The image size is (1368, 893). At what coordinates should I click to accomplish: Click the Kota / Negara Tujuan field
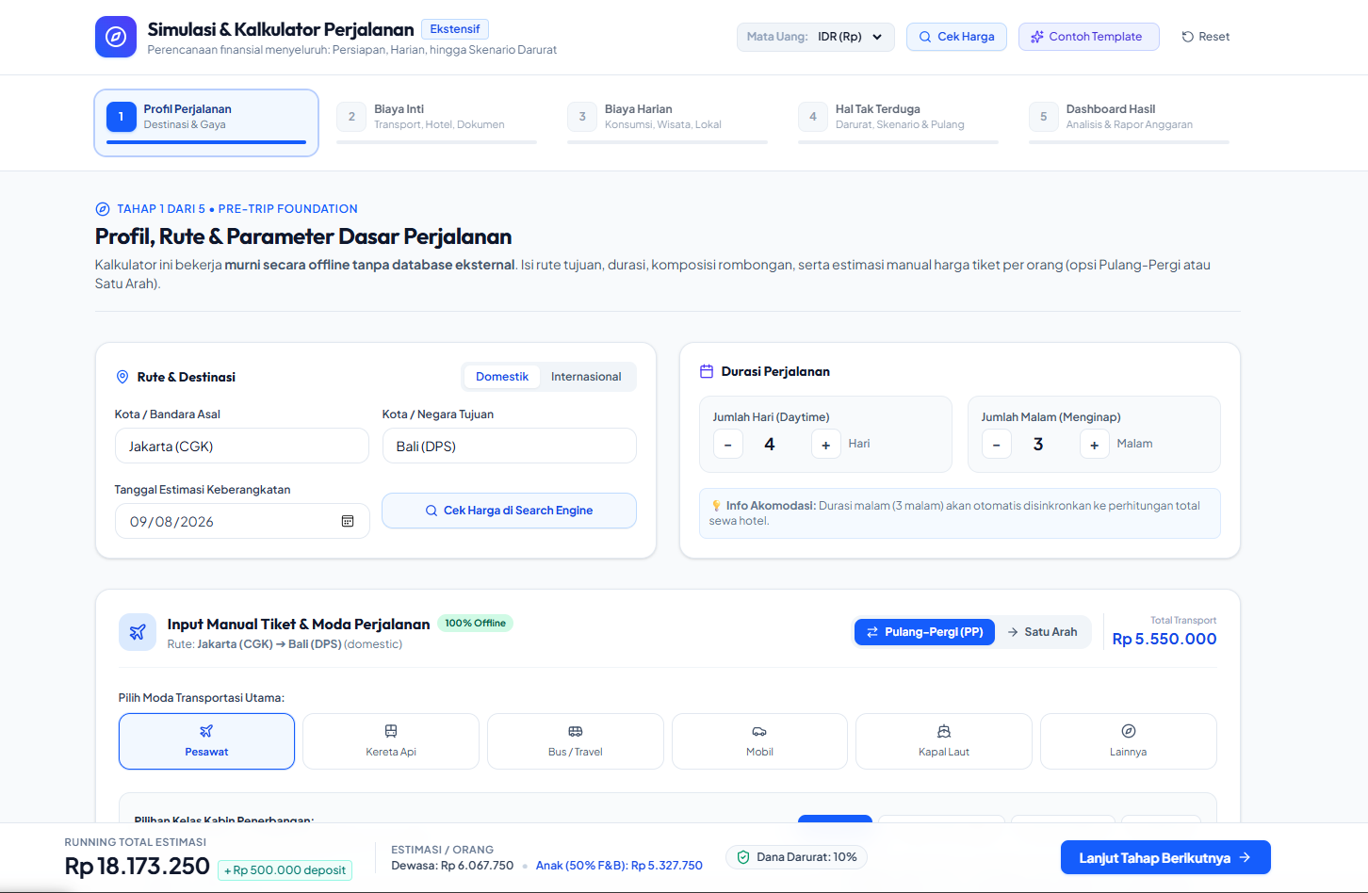[510, 446]
